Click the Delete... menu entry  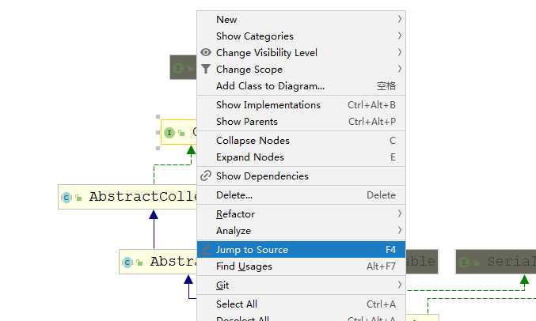[x=301, y=195]
